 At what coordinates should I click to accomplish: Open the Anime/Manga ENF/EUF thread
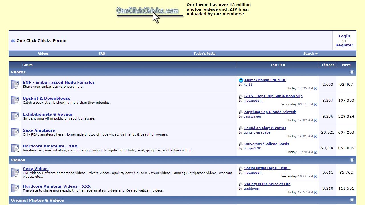click(x=265, y=80)
